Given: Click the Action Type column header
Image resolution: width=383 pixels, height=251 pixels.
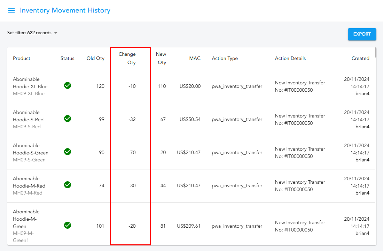Looking at the screenshot, I should pos(225,58).
